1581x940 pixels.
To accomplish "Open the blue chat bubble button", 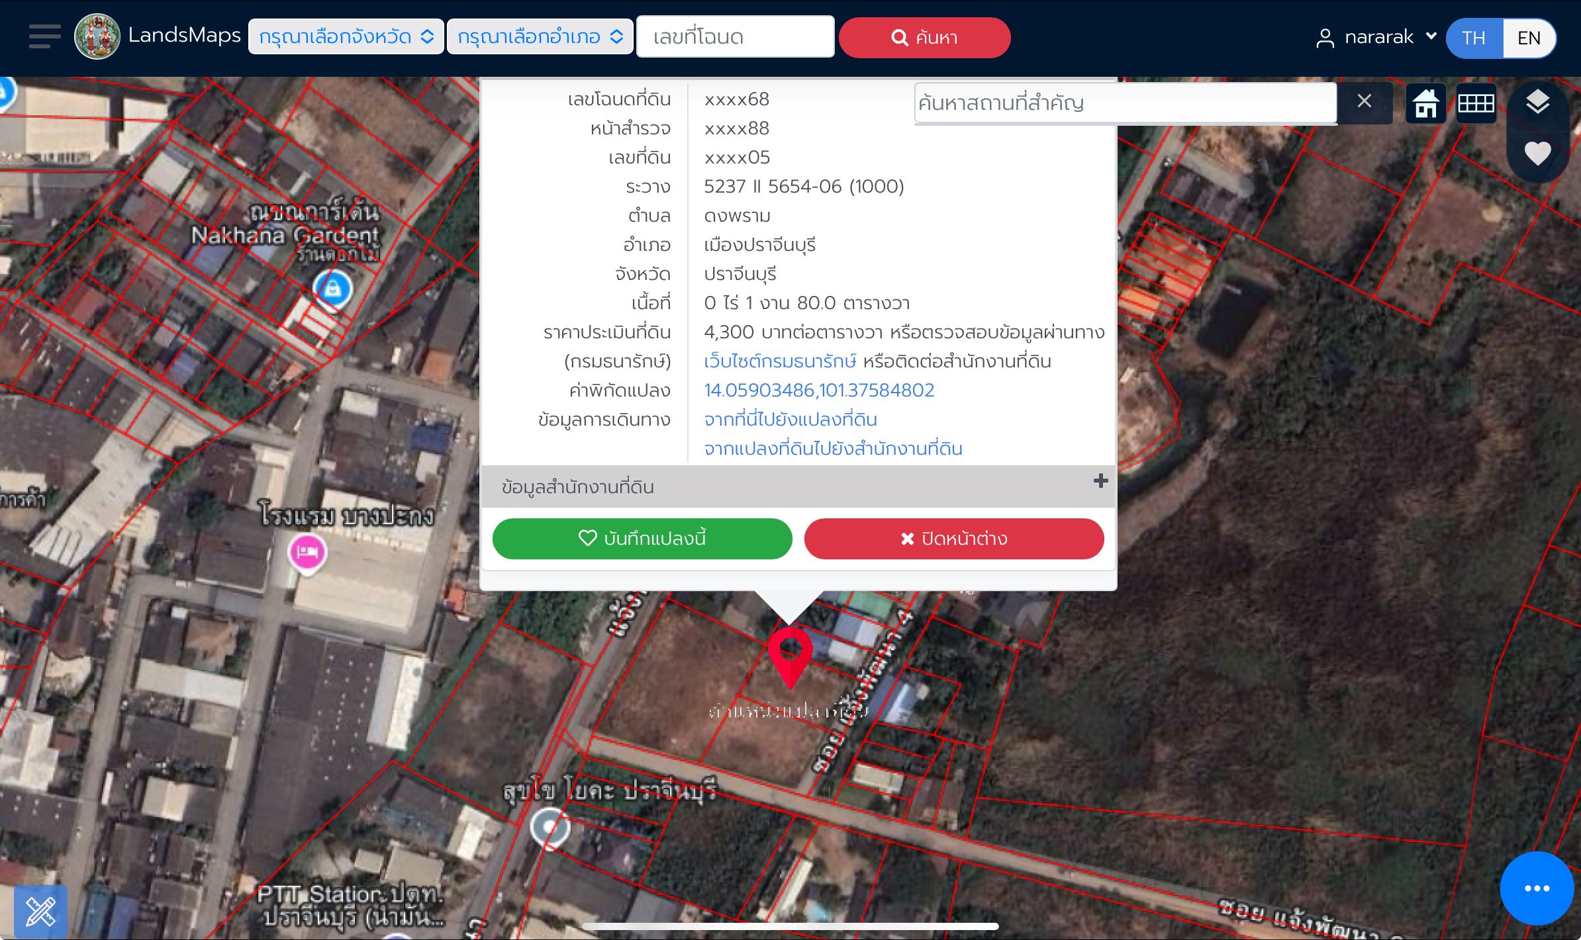I will [1537, 888].
